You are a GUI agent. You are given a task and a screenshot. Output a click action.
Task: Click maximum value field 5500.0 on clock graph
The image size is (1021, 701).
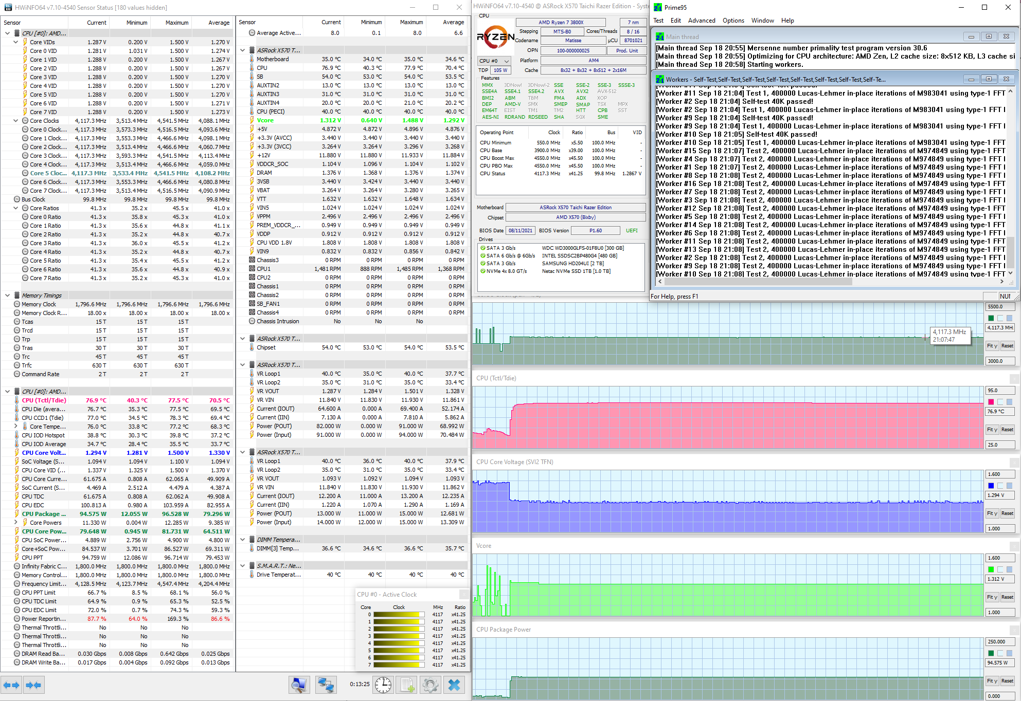[x=999, y=306]
